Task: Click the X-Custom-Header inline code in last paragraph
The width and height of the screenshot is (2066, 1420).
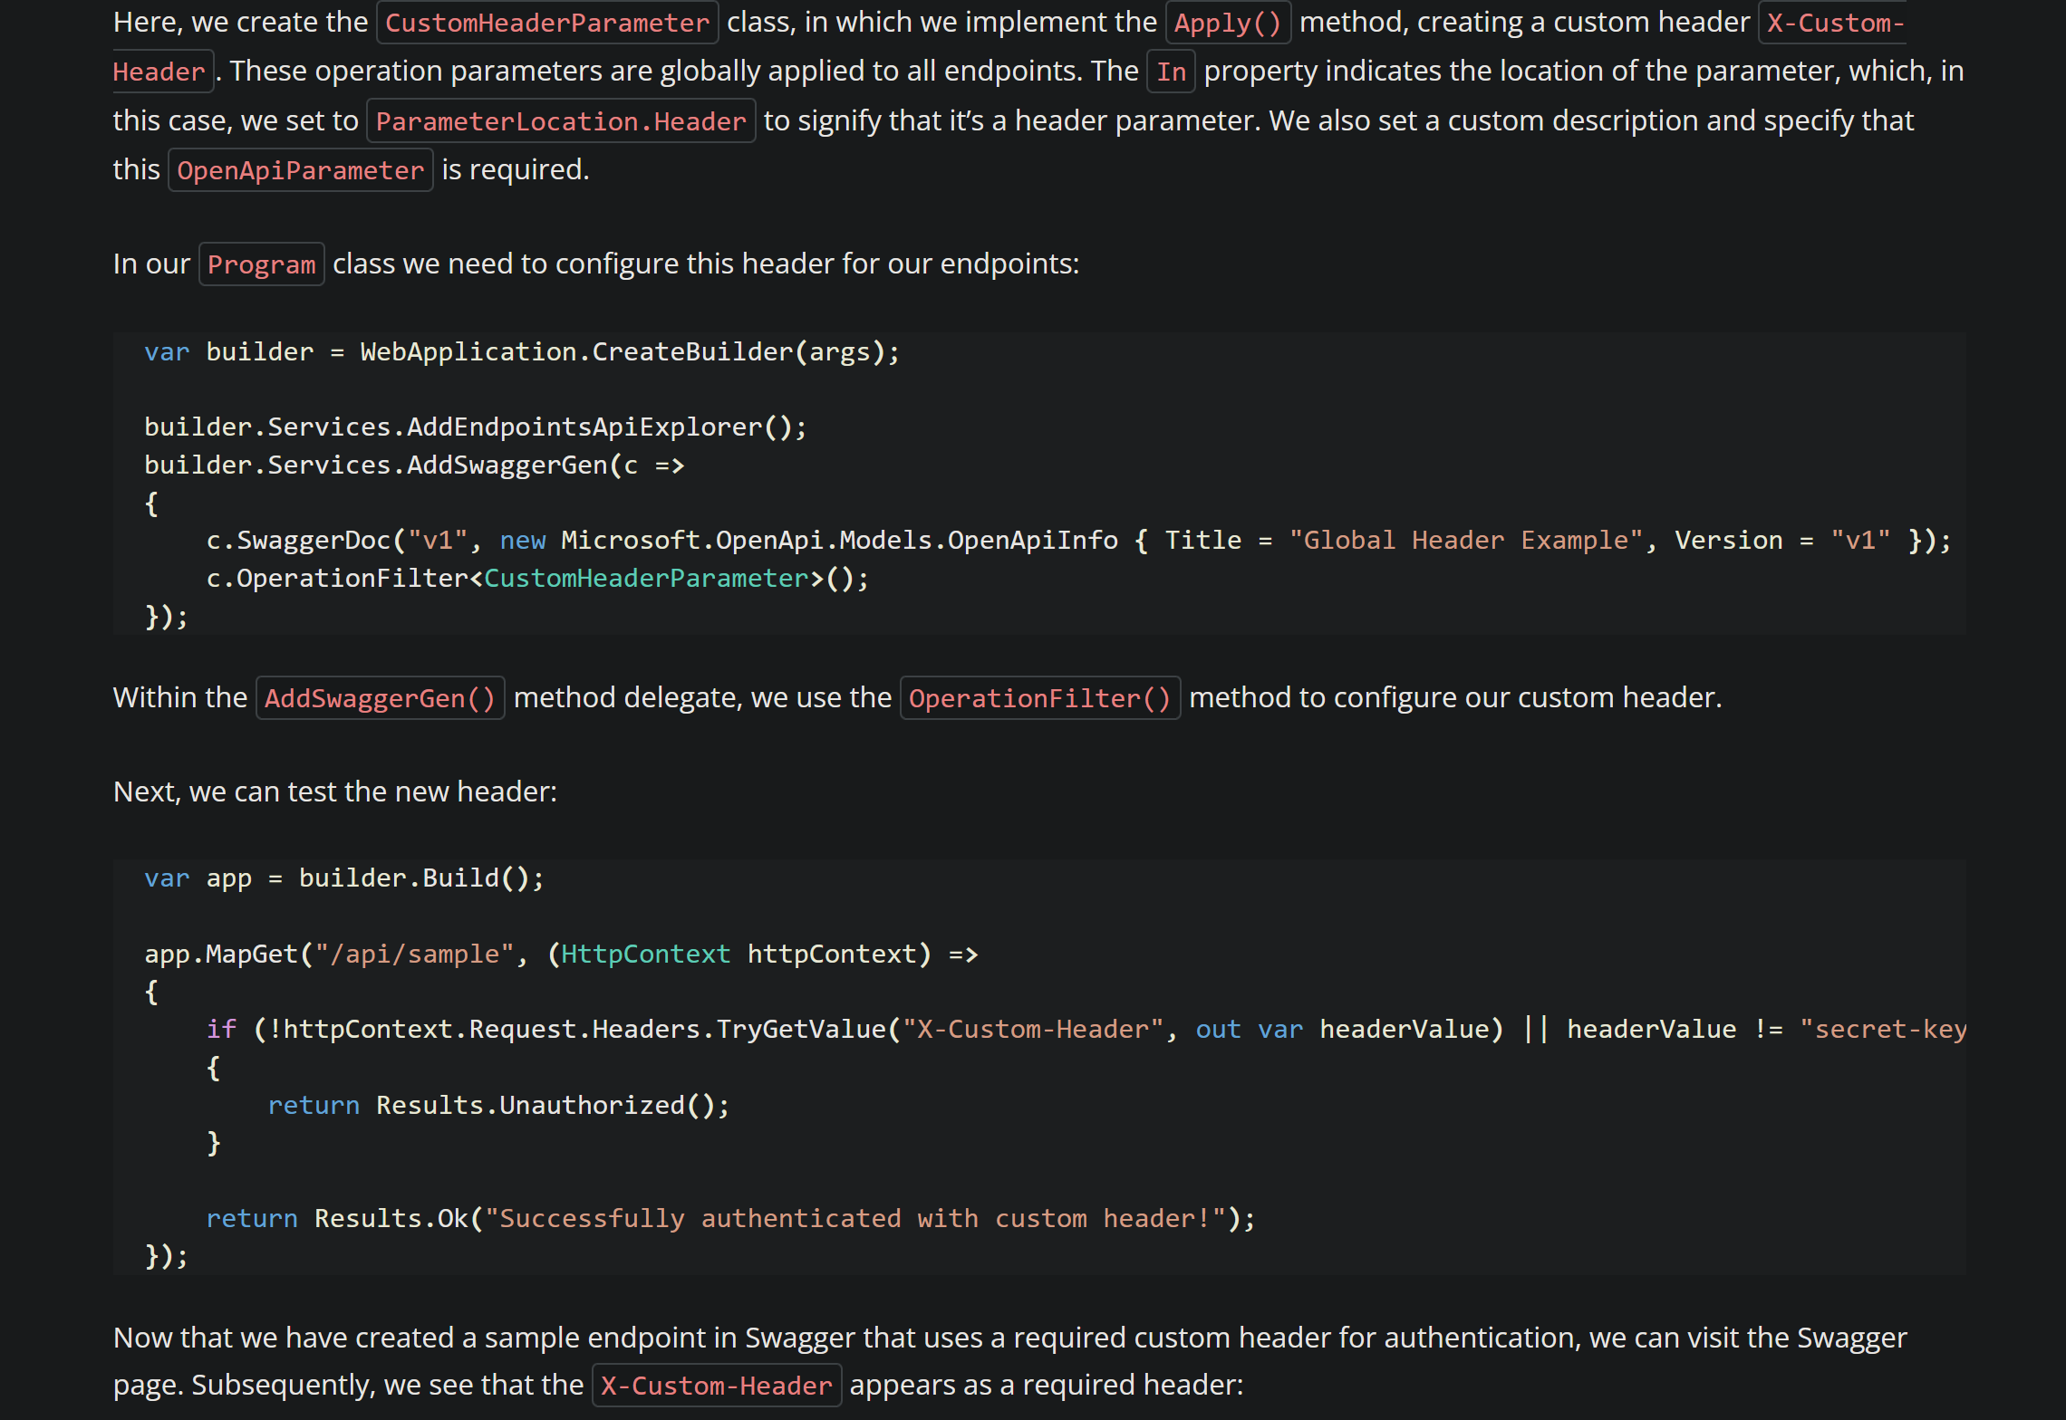Action: [x=717, y=1386]
